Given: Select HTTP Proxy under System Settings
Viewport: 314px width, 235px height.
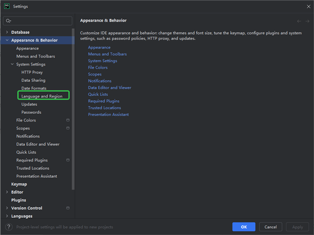Looking at the screenshot, I should (32, 72).
